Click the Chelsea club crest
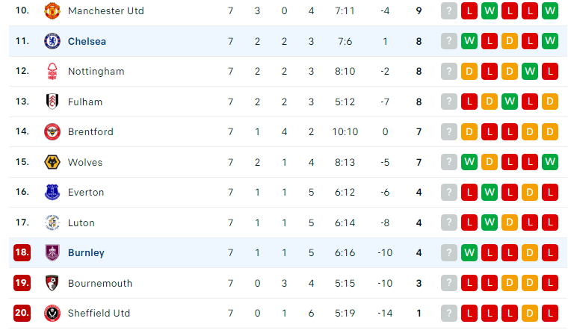Viewport: 568px width, 330px height. pyautogui.click(x=52, y=41)
